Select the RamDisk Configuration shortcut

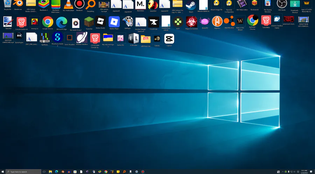tap(229, 5)
